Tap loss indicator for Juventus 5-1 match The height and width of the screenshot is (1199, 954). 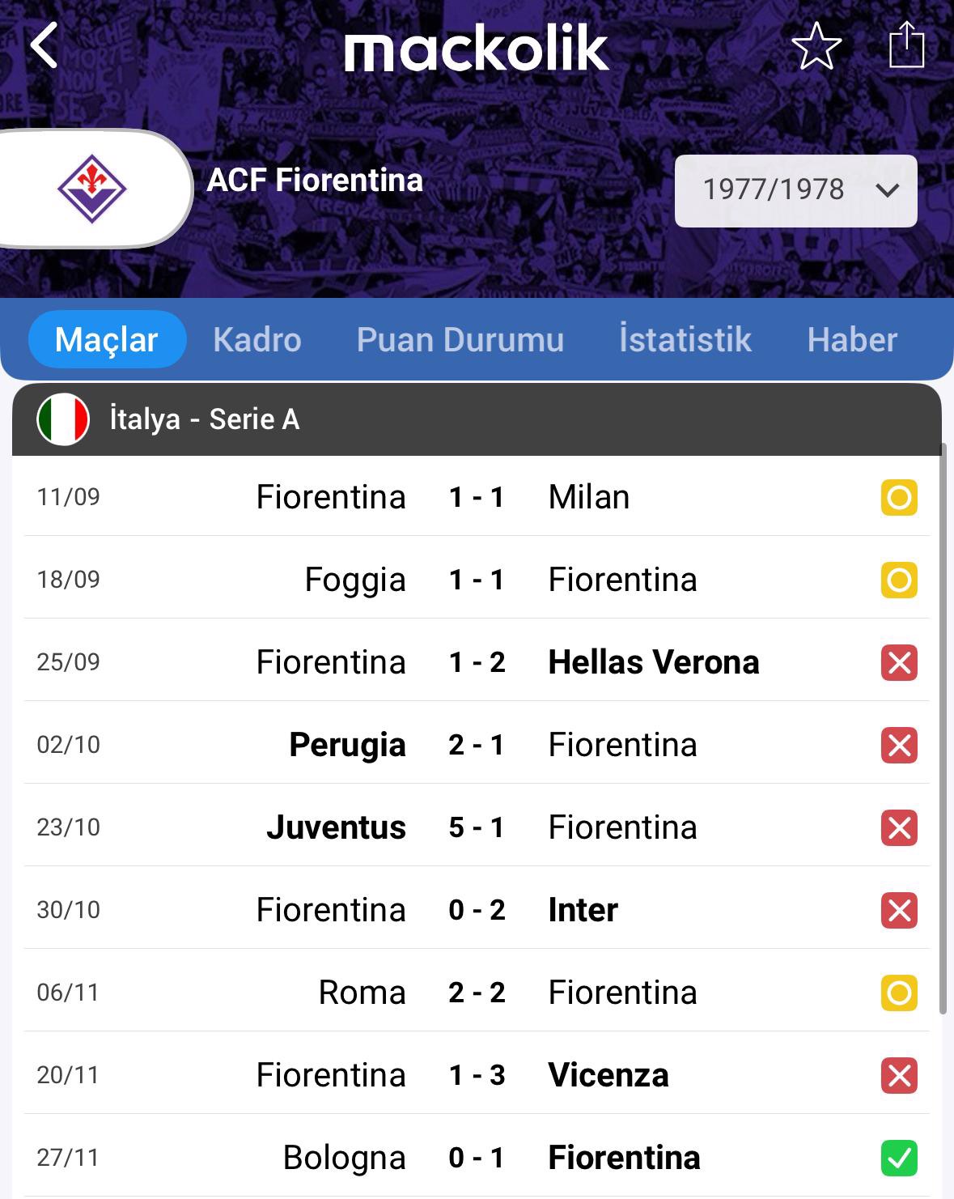click(x=899, y=827)
